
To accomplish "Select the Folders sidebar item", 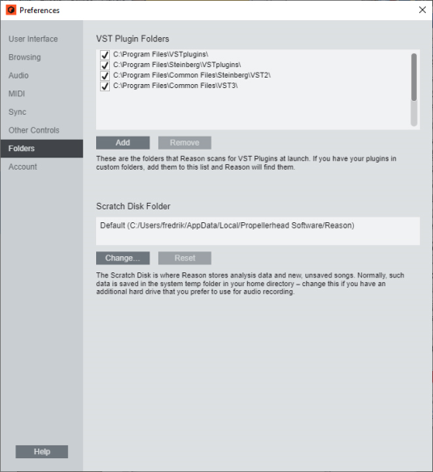I will tap(42, 149).
